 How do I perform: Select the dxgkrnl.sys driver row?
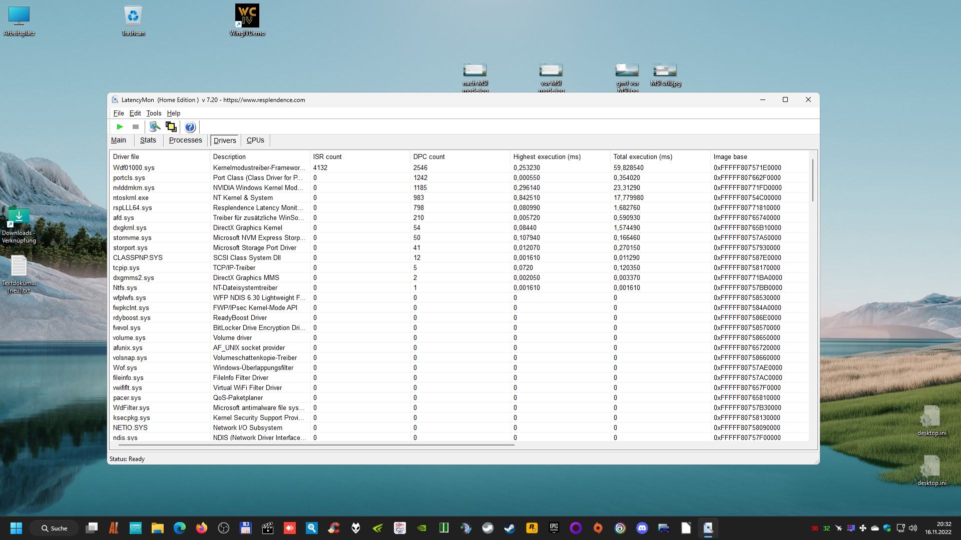pyautogui.click(x=459, y=228)
